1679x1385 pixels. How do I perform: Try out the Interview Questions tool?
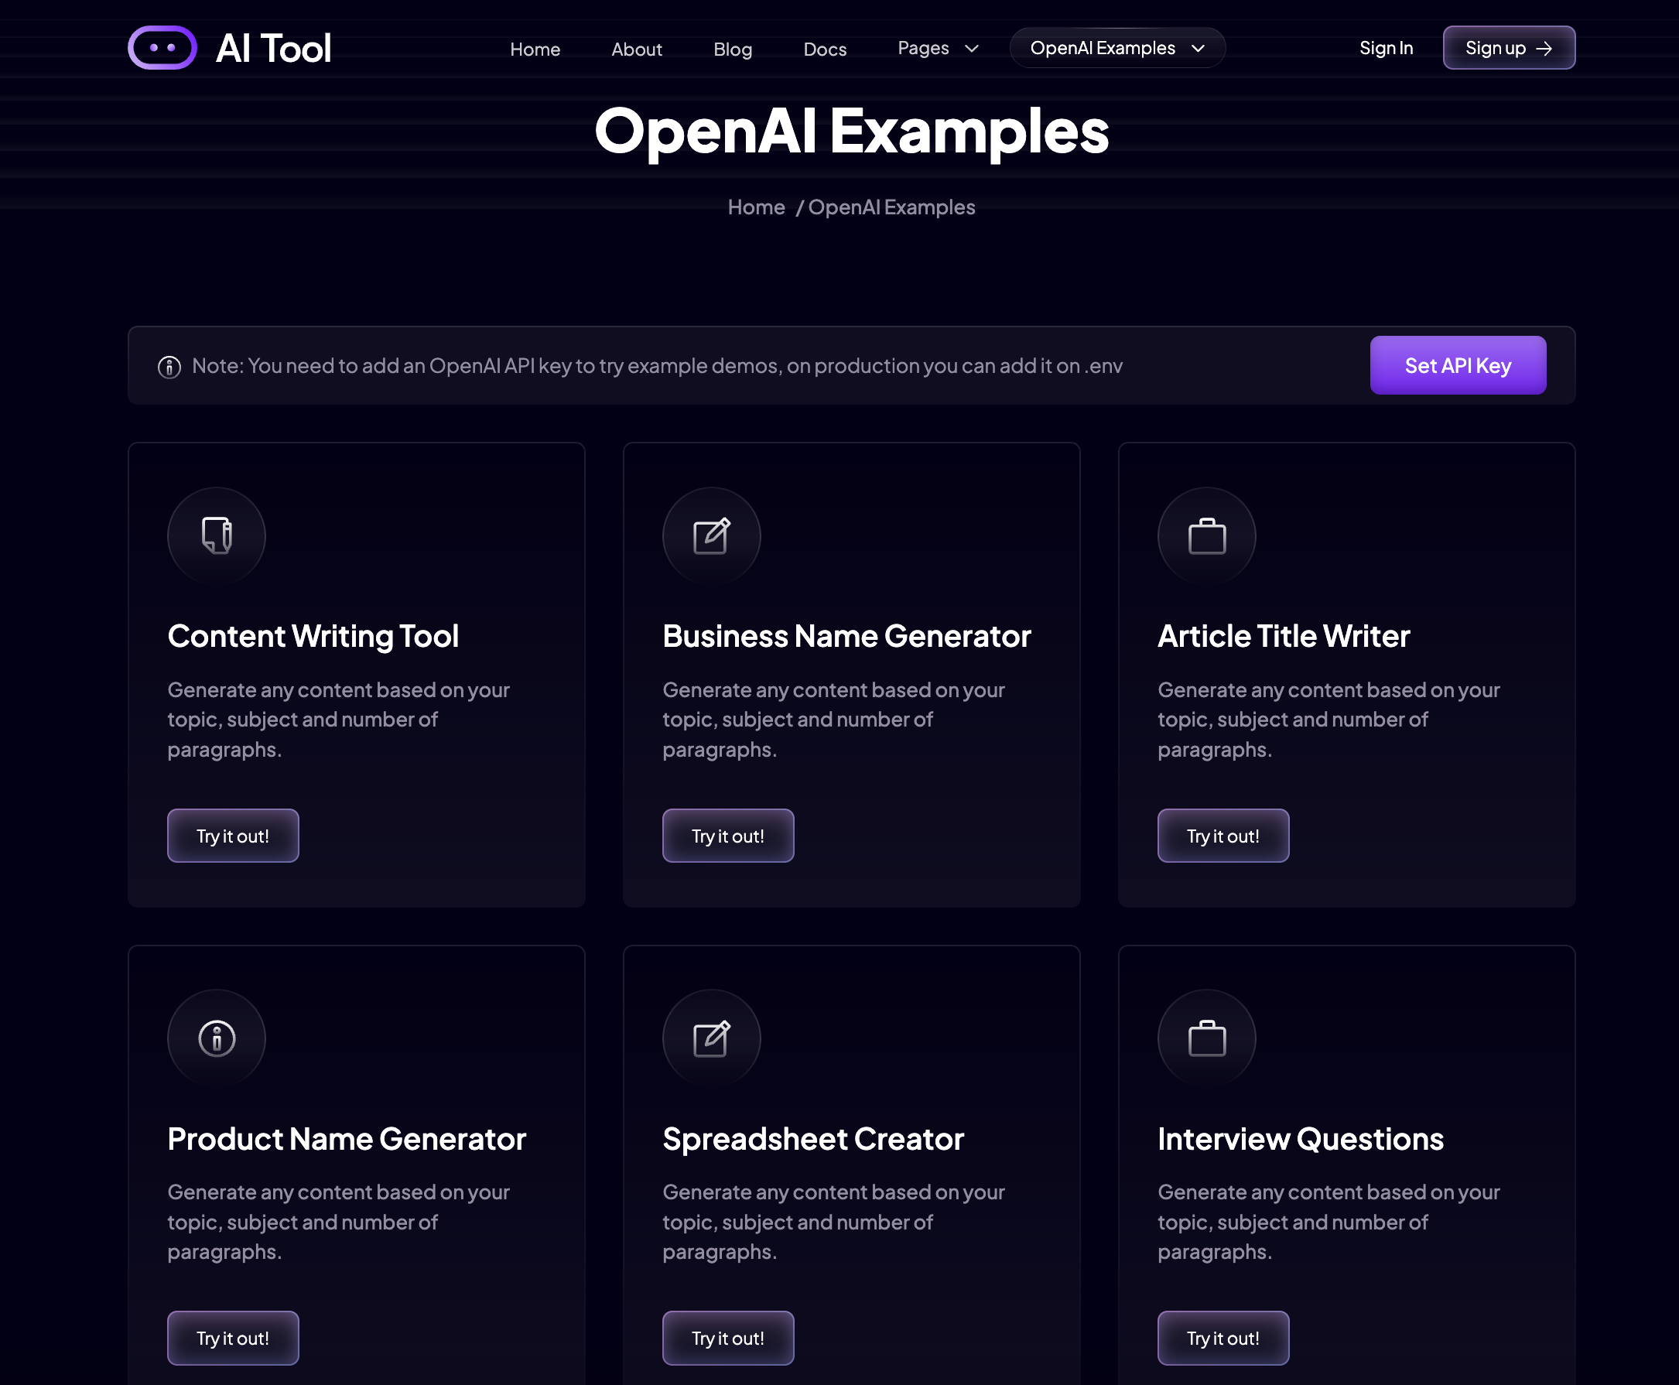1222,1338
